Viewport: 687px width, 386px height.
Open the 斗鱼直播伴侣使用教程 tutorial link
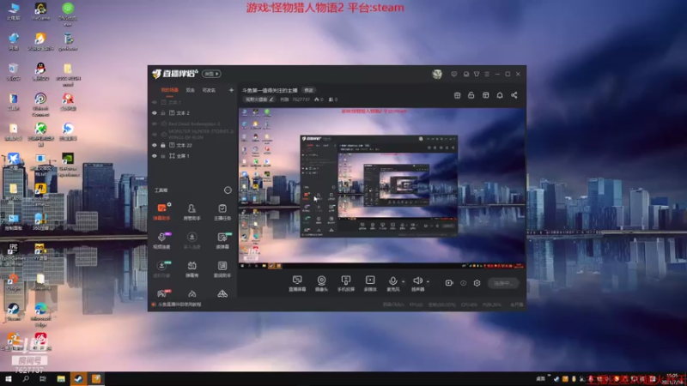click(x=179, y=305)
